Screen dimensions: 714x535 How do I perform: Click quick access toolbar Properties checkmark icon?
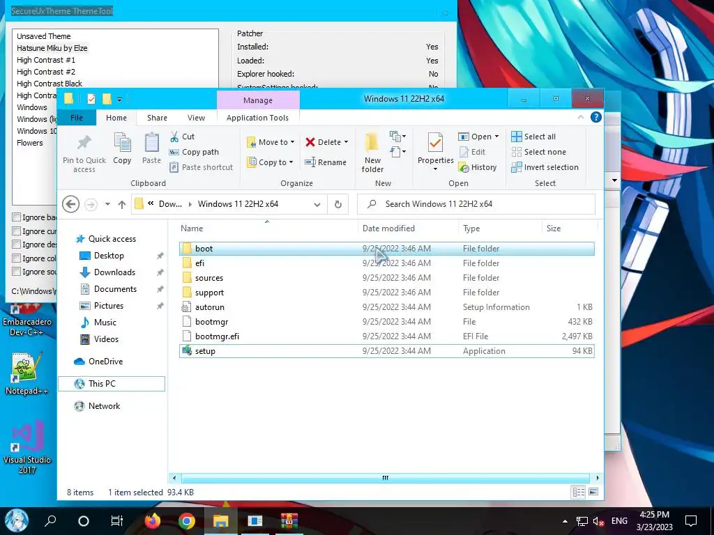91,99
